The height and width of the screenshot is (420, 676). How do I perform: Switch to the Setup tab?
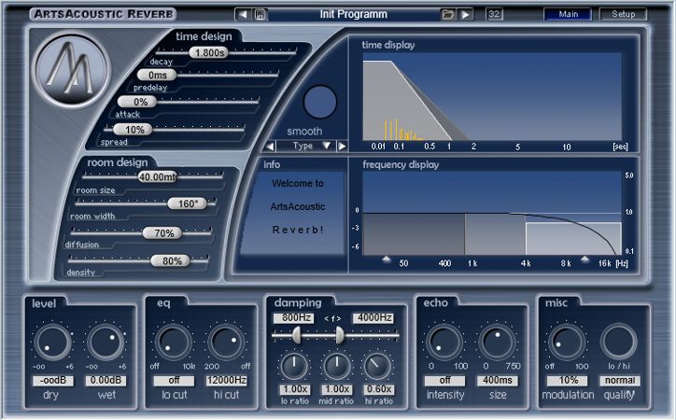coord(623,14)
